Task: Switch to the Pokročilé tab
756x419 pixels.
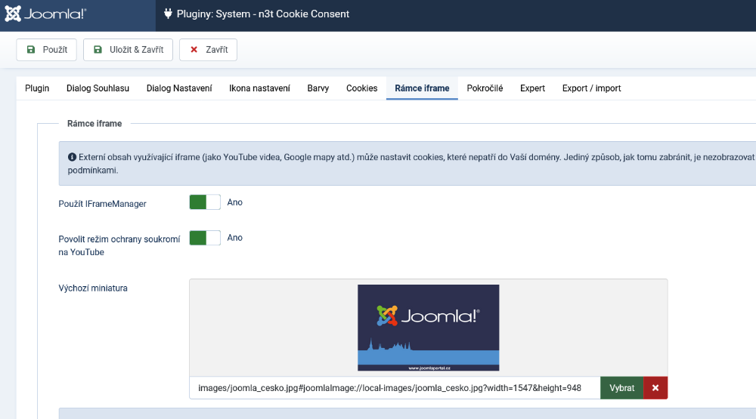Action: (485, 88)
